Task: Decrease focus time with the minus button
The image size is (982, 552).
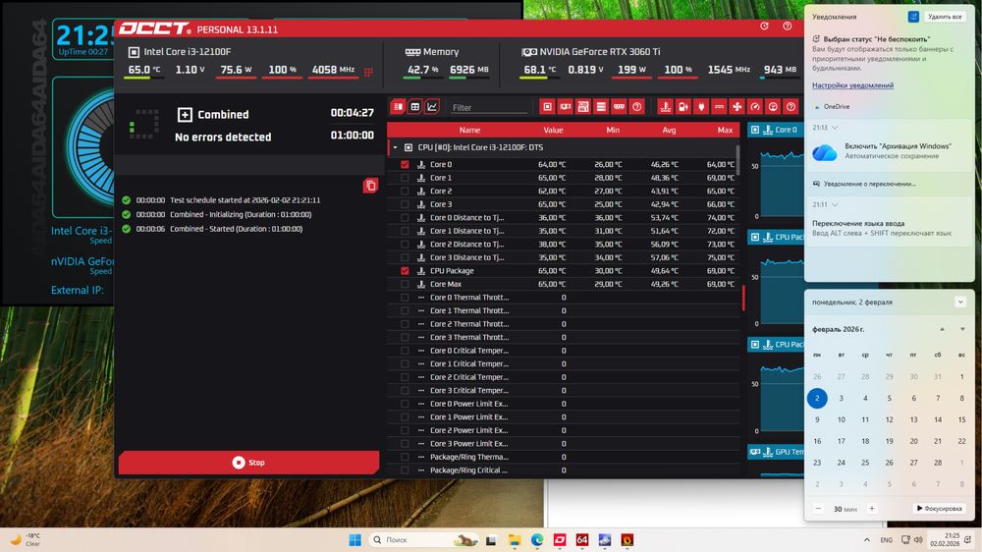Action: (818, 509)
